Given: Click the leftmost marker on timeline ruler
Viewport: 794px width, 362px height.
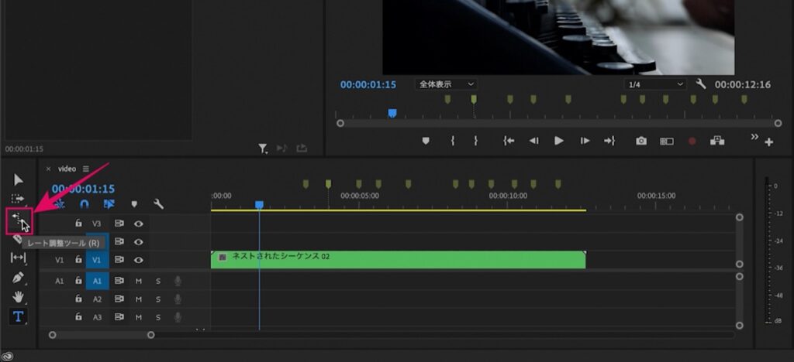Looking at the screenshot, I should tap(306, 184).
